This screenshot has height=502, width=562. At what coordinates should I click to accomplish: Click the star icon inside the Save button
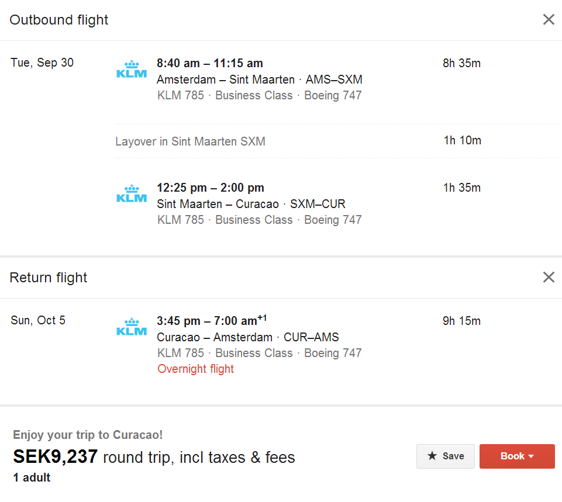(432, 456)
